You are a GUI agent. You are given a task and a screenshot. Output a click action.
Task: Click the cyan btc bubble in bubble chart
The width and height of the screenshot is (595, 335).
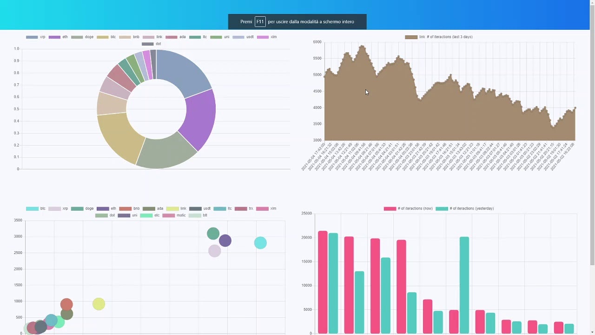tap(260, 242)
